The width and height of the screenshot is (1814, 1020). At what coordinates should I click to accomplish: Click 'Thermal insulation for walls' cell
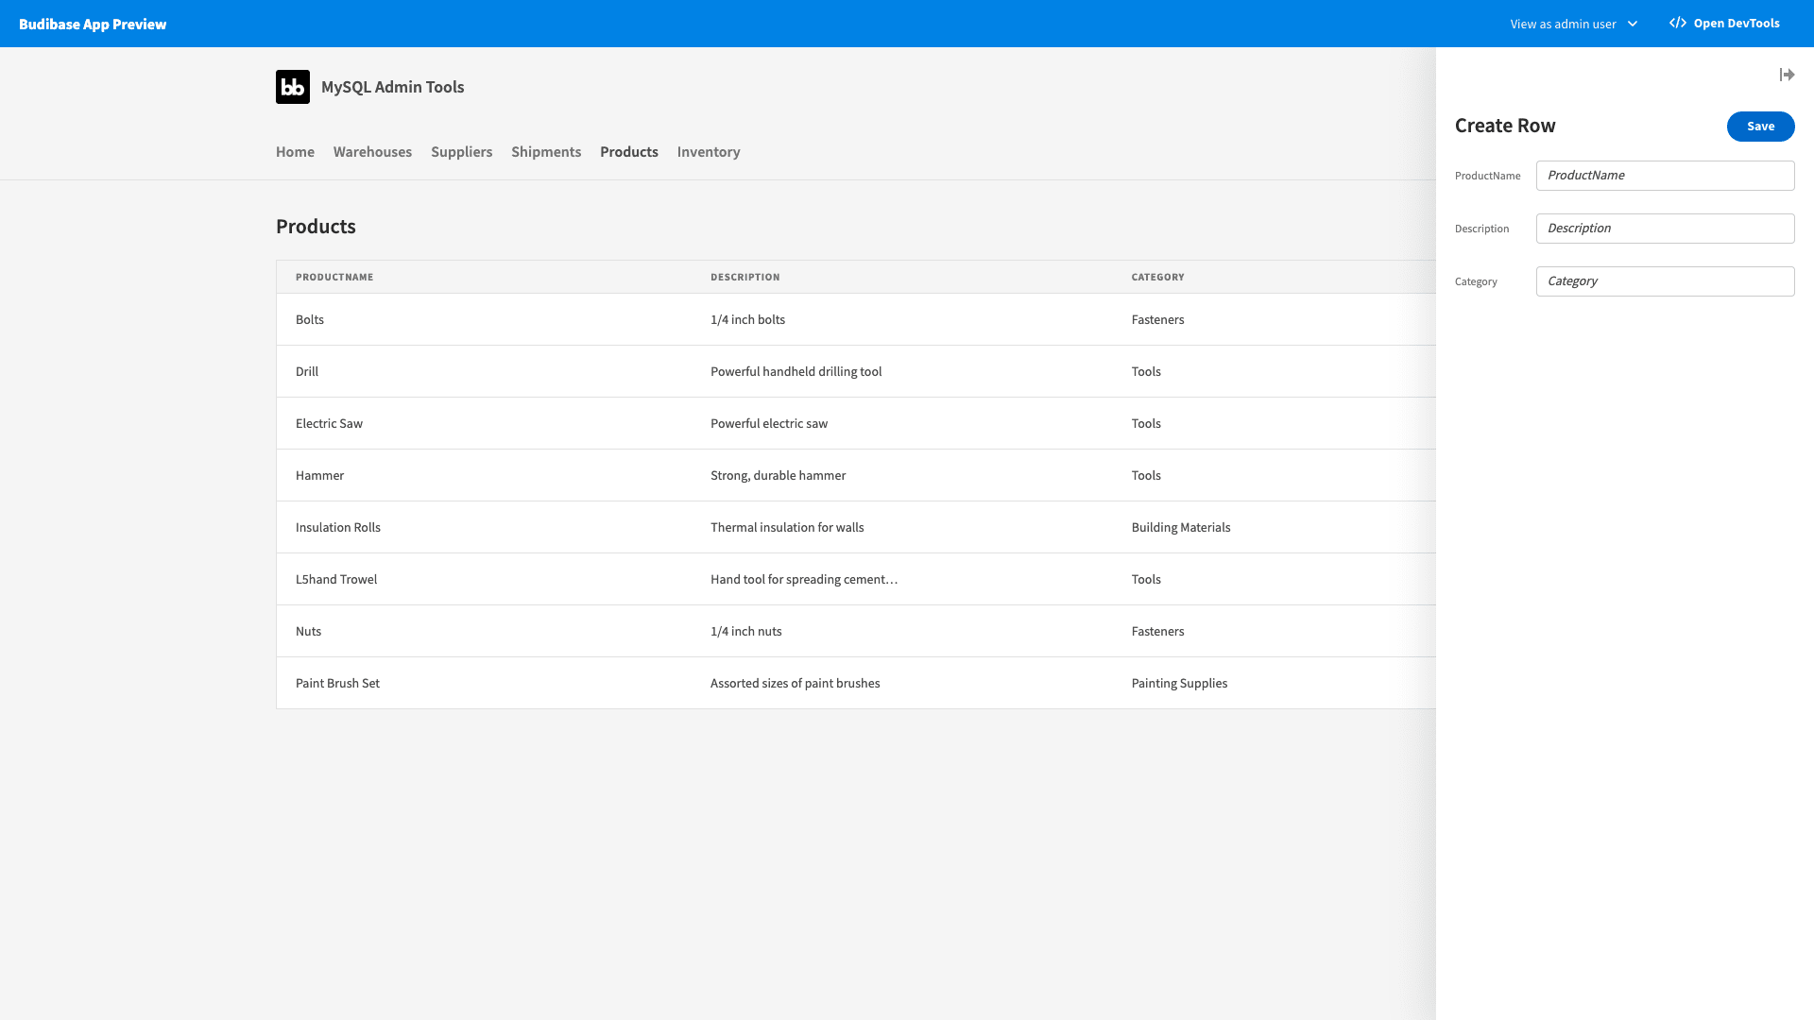[787, 527]
